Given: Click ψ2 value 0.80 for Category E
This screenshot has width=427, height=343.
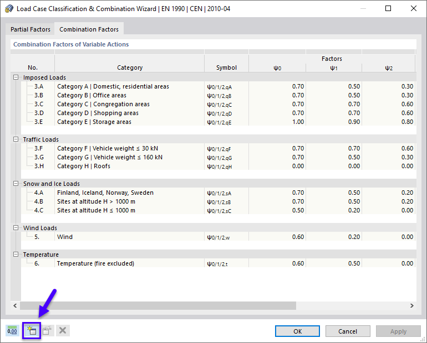Looking at the screenshot, I should pos(389,122).
